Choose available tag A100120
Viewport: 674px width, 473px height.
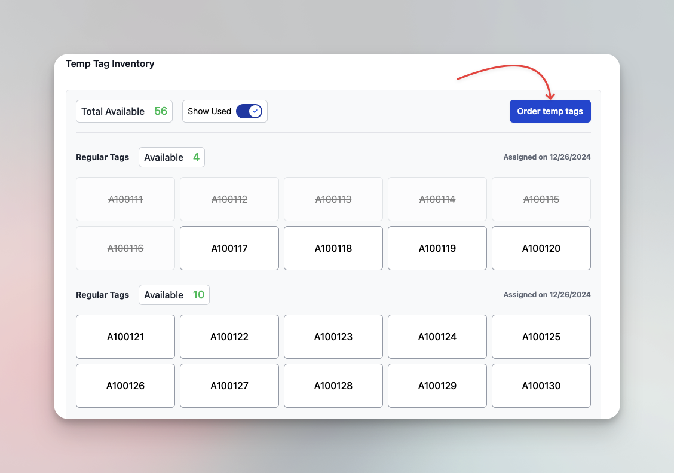click(541, 248)
